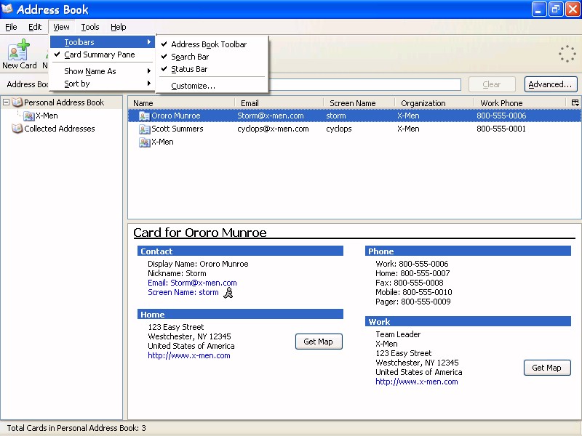
Task: Click the Mobile: 800-555-0010 line
Action: (x=414, y=293)
